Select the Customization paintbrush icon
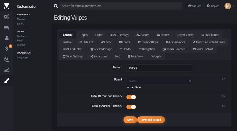 point(6,81)
